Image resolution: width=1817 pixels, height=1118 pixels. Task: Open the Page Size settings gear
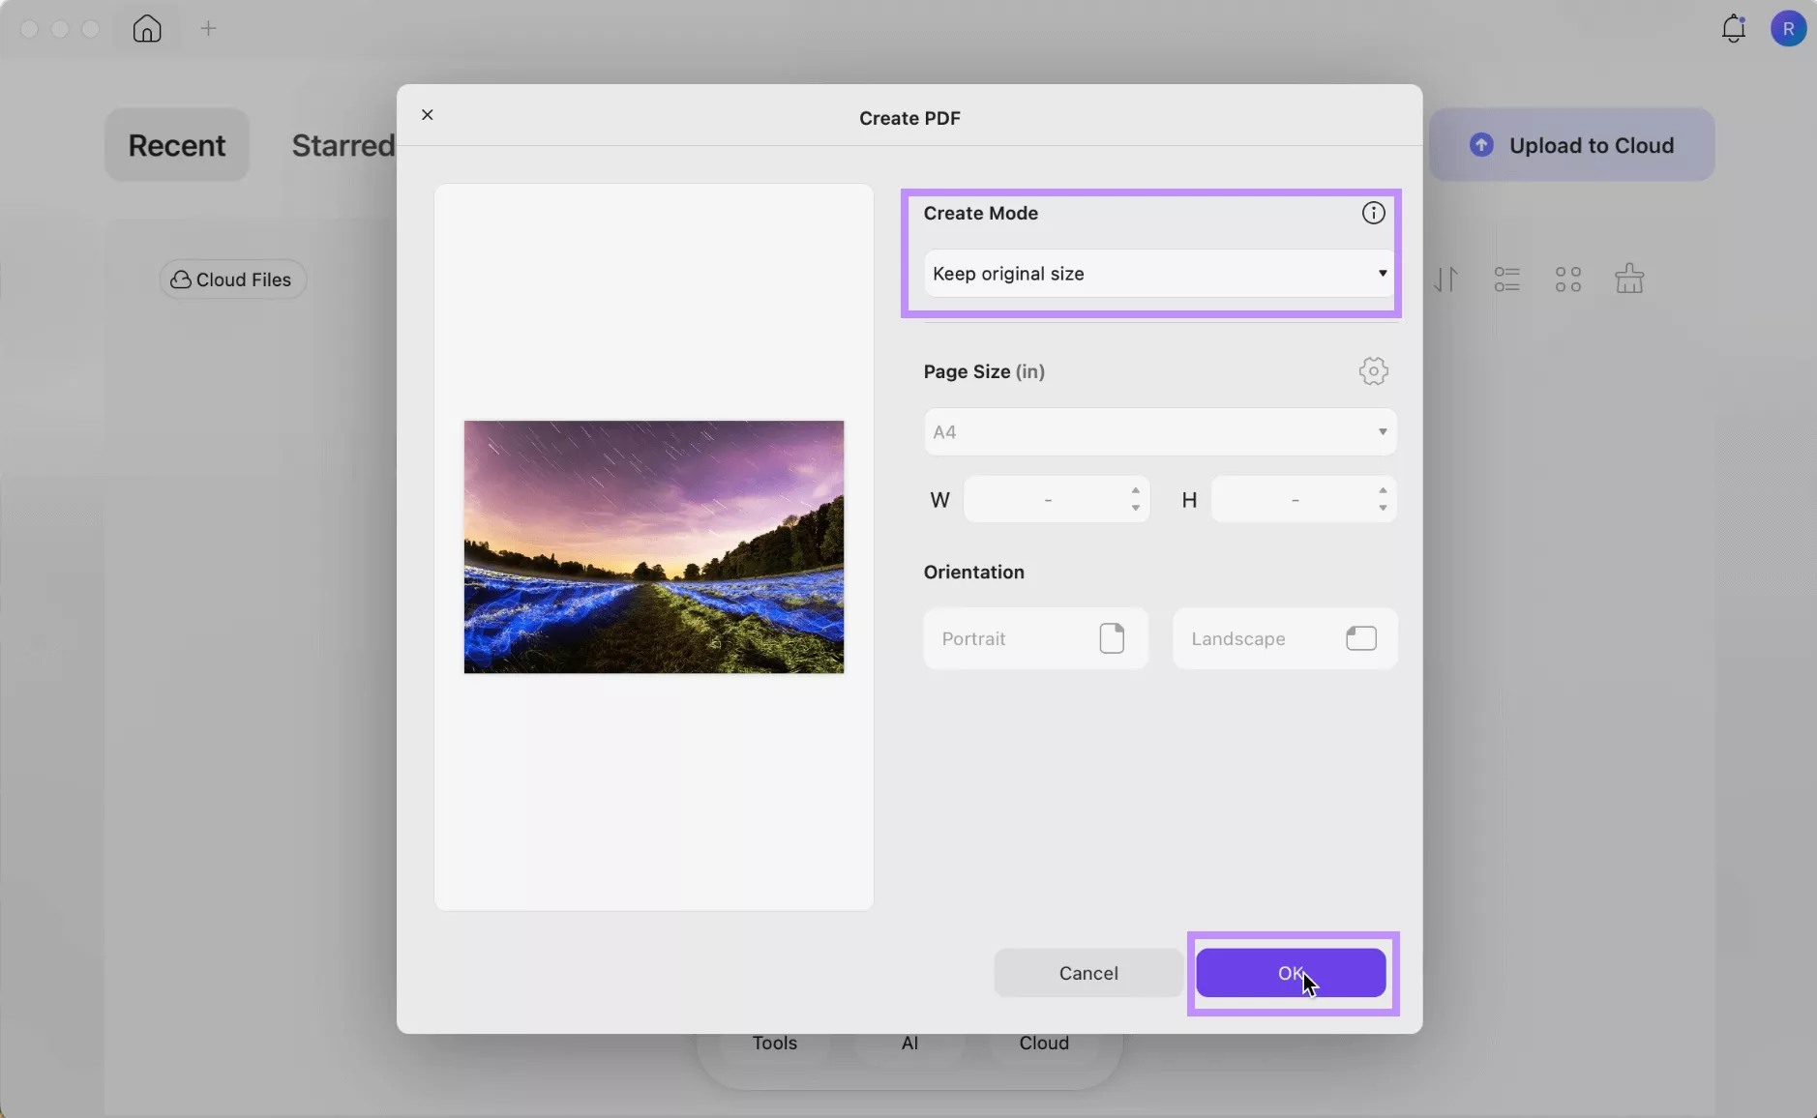[x=1373, y=371]
